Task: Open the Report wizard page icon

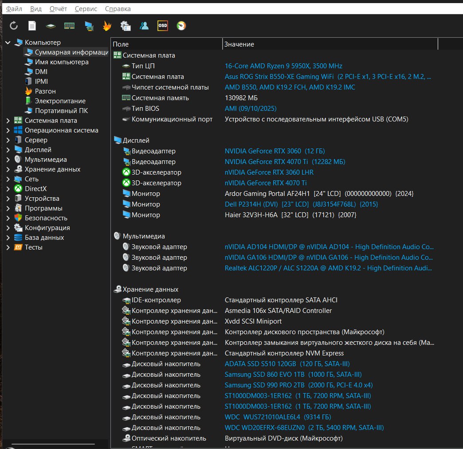Action: coord(32,26)
